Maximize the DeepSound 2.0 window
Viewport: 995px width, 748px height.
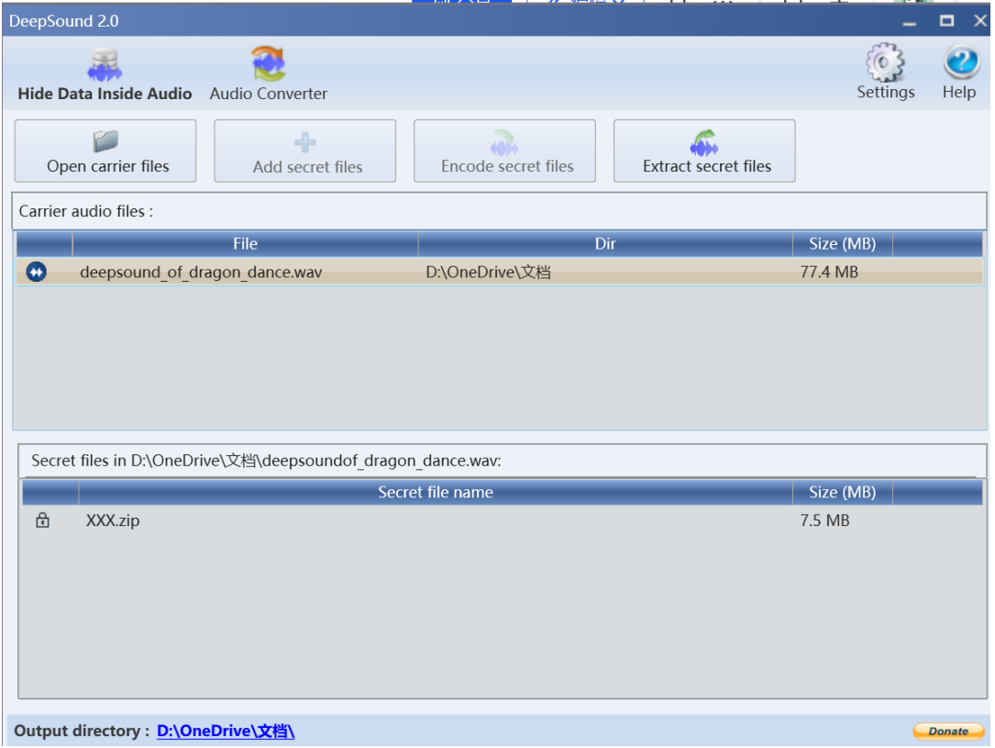[946, 21]
